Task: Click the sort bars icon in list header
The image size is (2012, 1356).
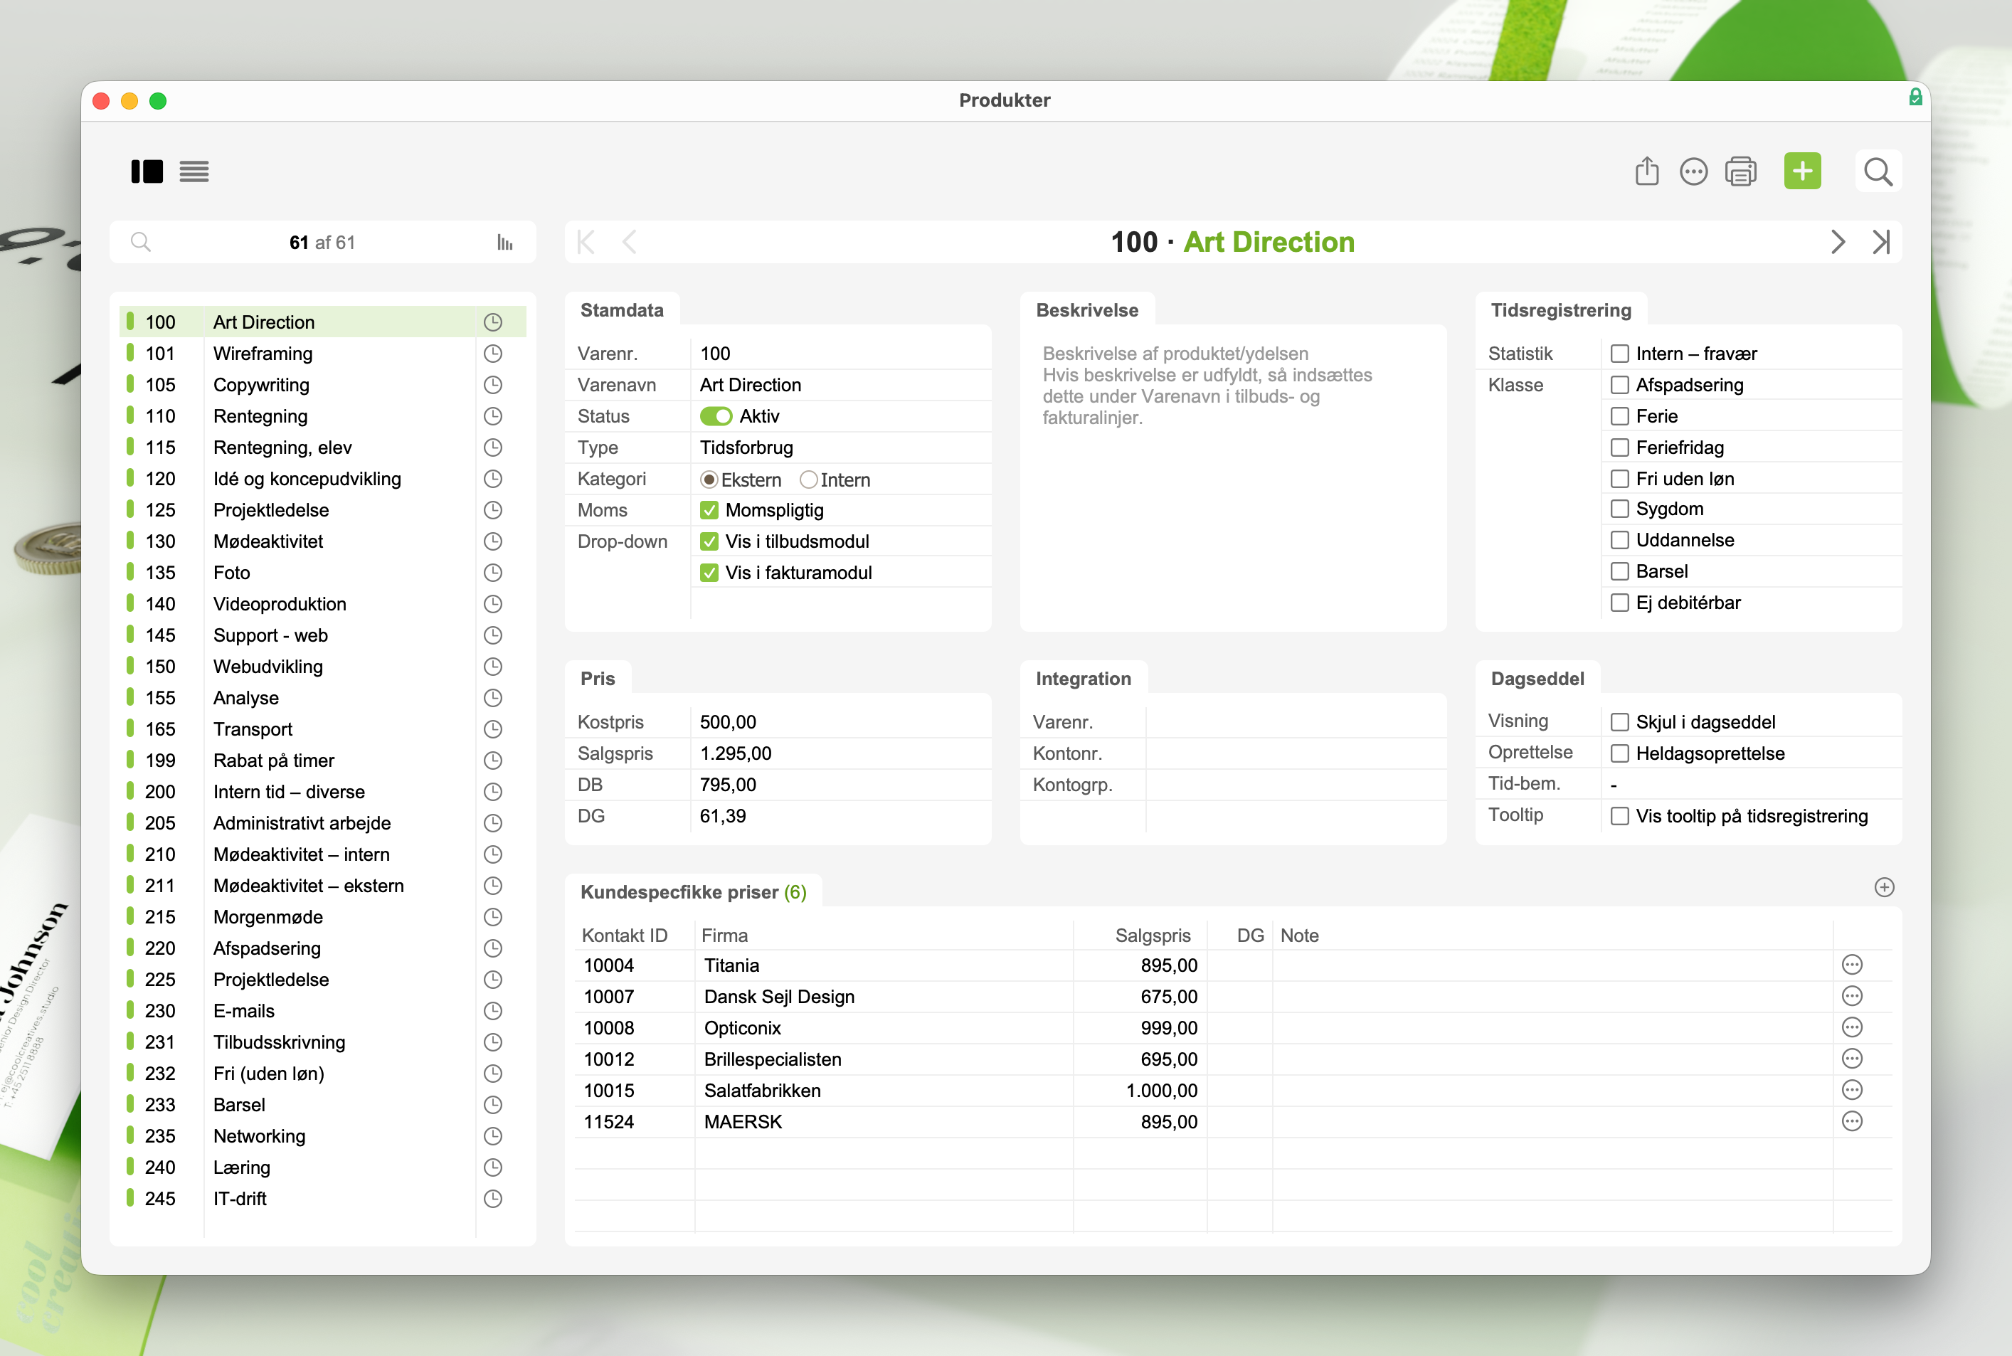Action: click(505, 242)
